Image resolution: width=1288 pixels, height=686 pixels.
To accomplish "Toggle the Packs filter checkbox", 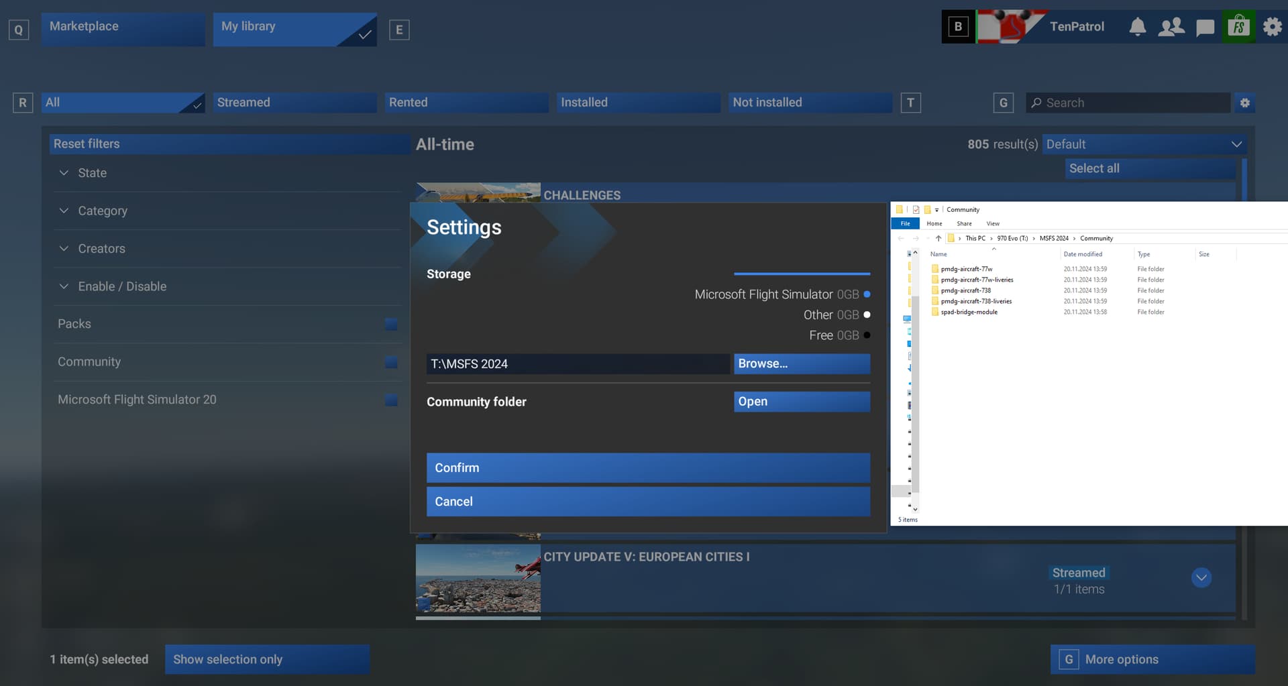I will pos(391,325).
